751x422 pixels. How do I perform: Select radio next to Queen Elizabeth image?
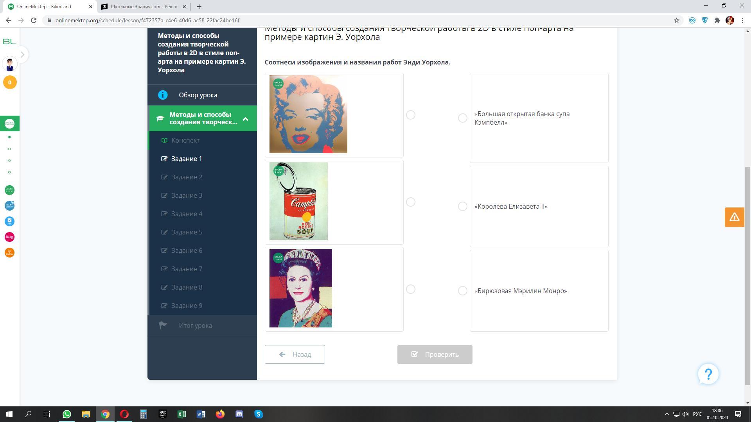pyautogui.click(x=411, y=289)
